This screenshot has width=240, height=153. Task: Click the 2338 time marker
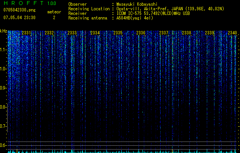(187, 33)
